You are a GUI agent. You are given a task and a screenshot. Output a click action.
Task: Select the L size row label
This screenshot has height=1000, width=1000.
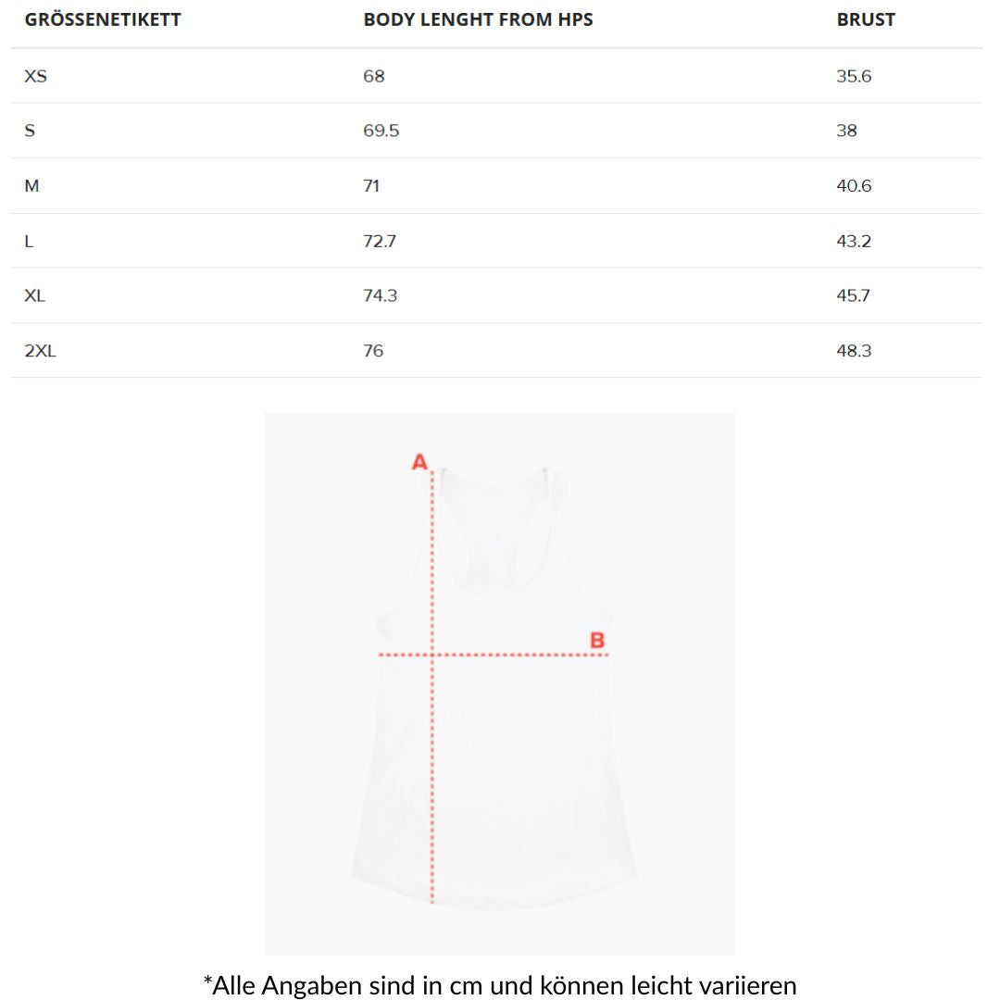30,241
